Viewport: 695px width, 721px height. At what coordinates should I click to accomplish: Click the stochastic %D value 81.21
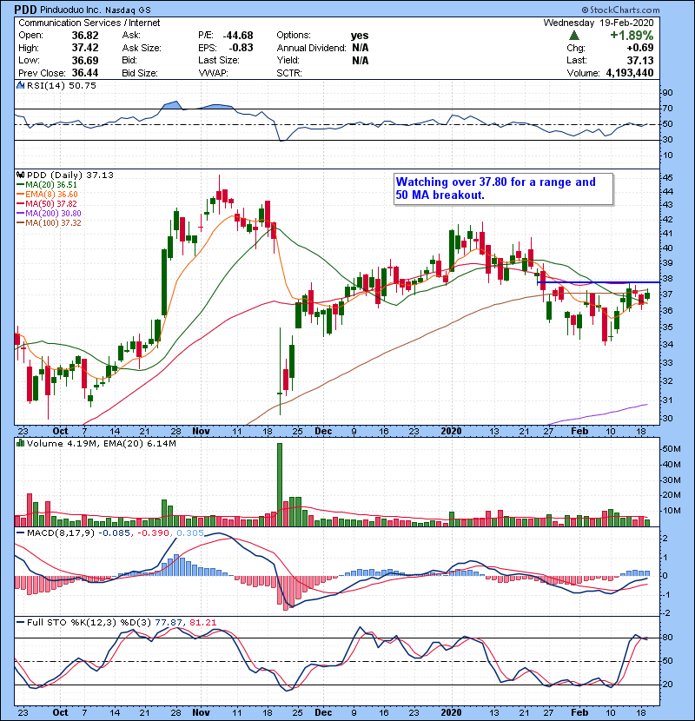coord(202,623)
